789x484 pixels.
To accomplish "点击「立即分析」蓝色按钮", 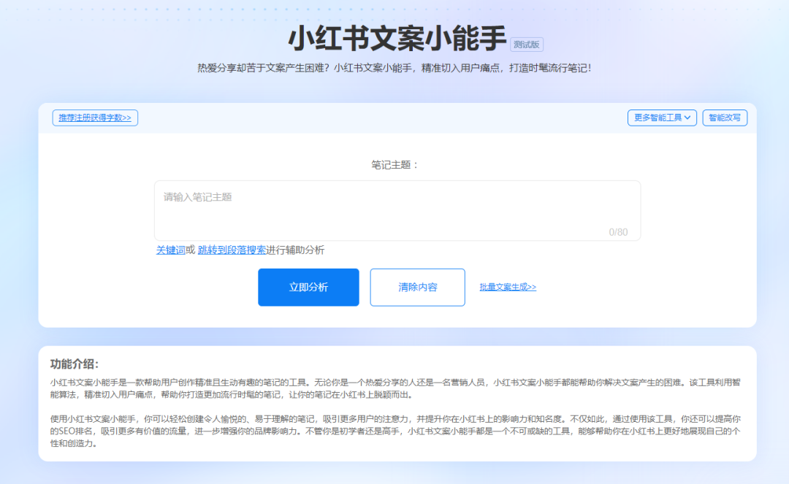I will [x=308, y=287].
